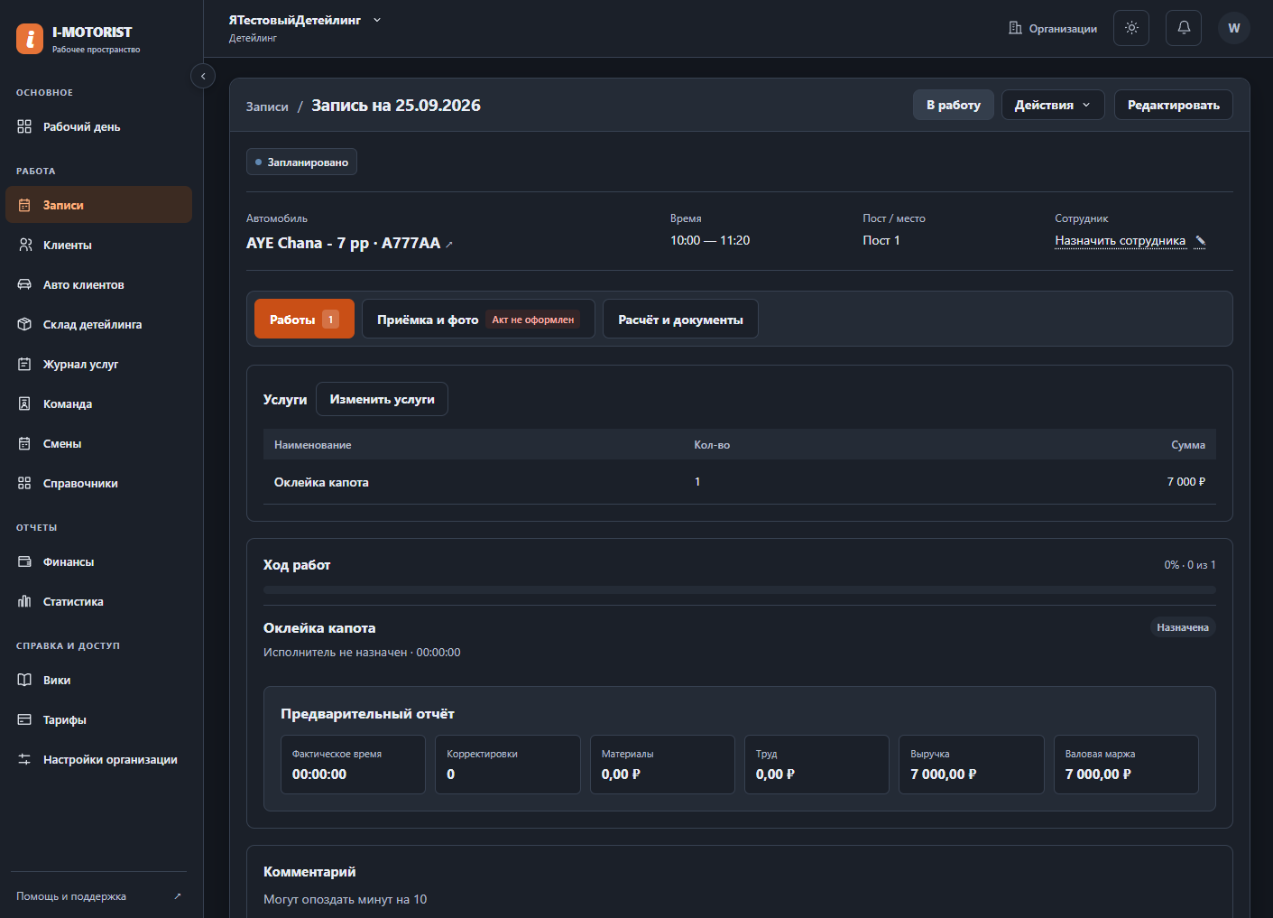
Task: Click the Назначить сотрудника link
Action: click(1120, 241)
